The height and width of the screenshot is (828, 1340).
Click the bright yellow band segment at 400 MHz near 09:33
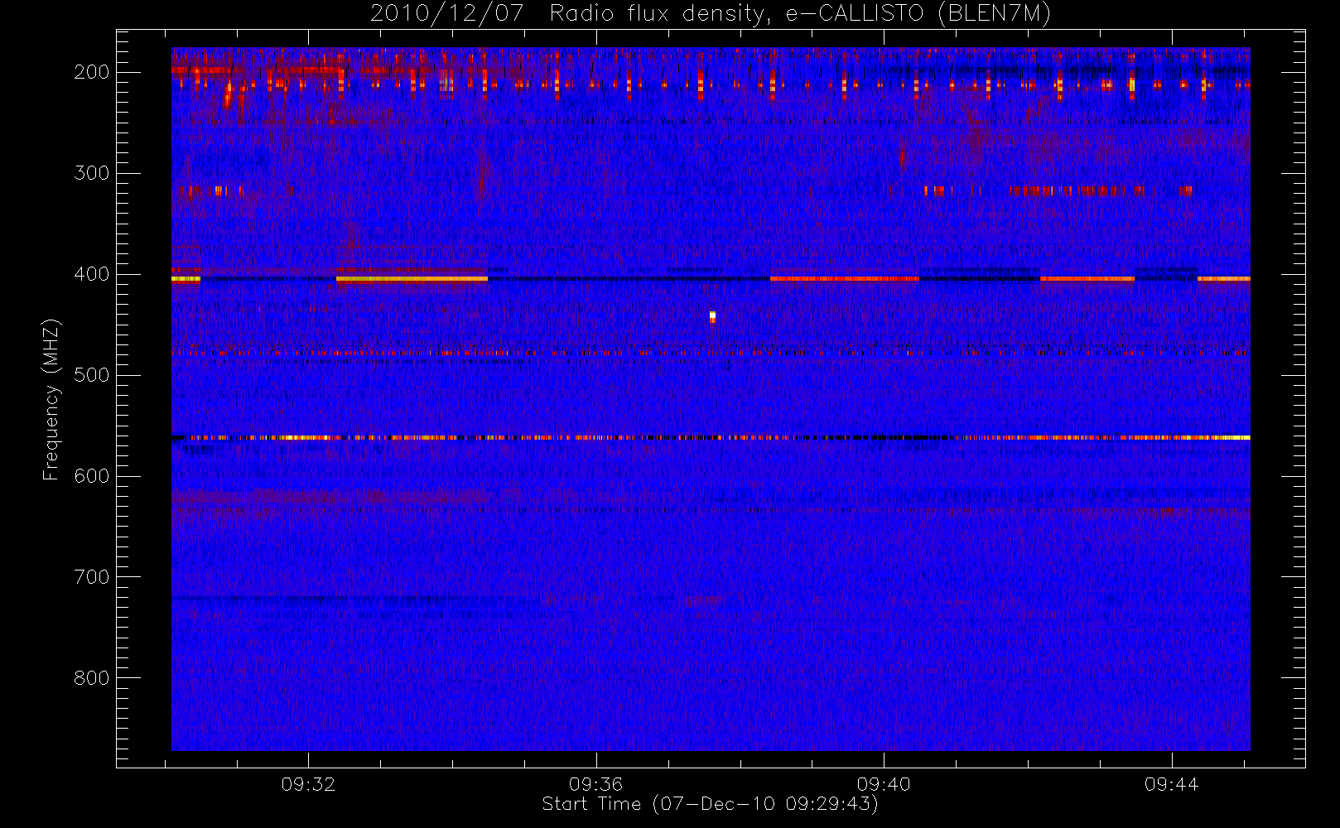pos(412,279)
